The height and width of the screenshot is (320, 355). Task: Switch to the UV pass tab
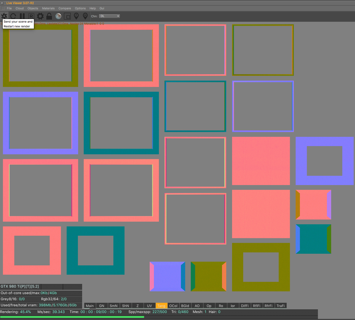(149, 306)
